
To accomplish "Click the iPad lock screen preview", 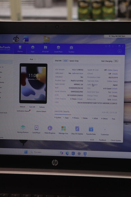I will [x=33, y=83].
